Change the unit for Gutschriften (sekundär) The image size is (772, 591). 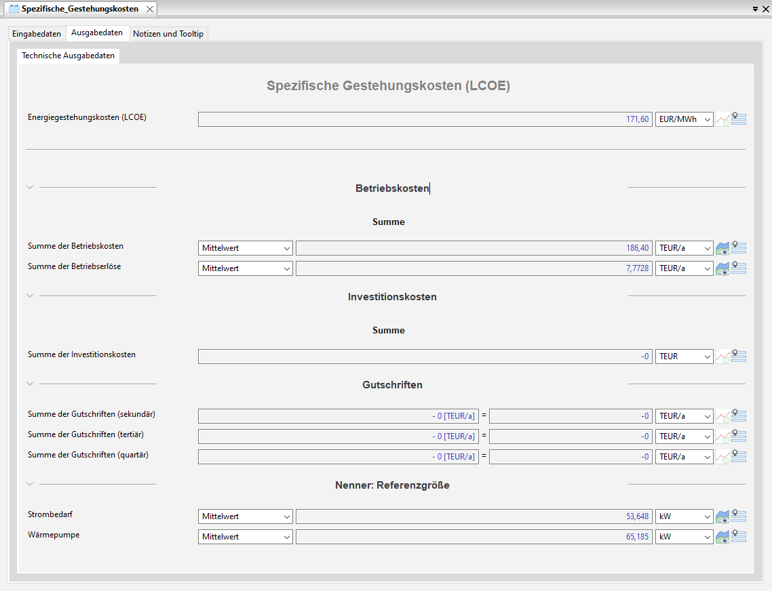[x=684, y=416]
